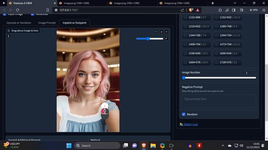Toggle the browser sidebar panel
This screenshot has width=268, height=150.
234,10
